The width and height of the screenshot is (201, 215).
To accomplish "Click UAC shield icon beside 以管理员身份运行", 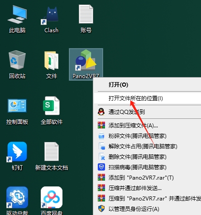I will coord(101,209).
